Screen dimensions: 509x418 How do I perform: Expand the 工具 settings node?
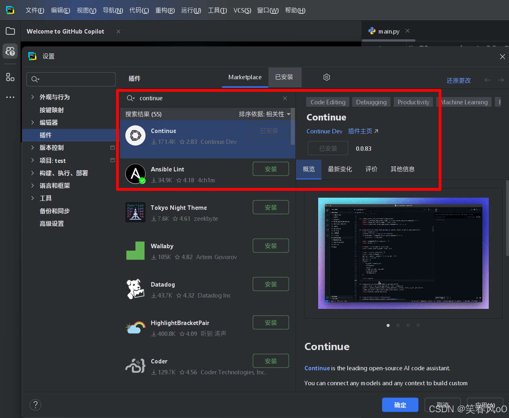click(x=32, y=198)
